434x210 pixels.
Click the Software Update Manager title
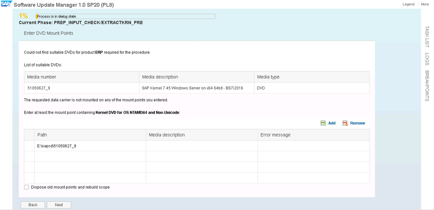[64, 5]
